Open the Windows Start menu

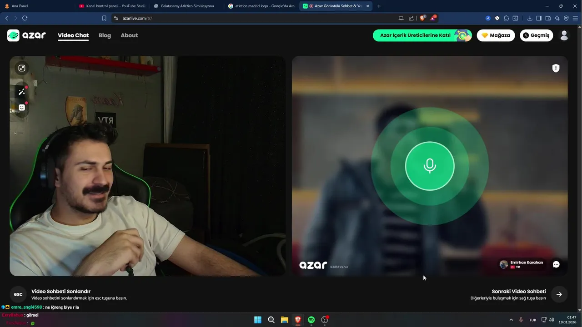coord(258,320)
